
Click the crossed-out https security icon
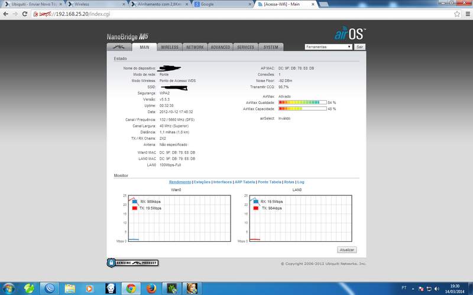click(35, 14)
